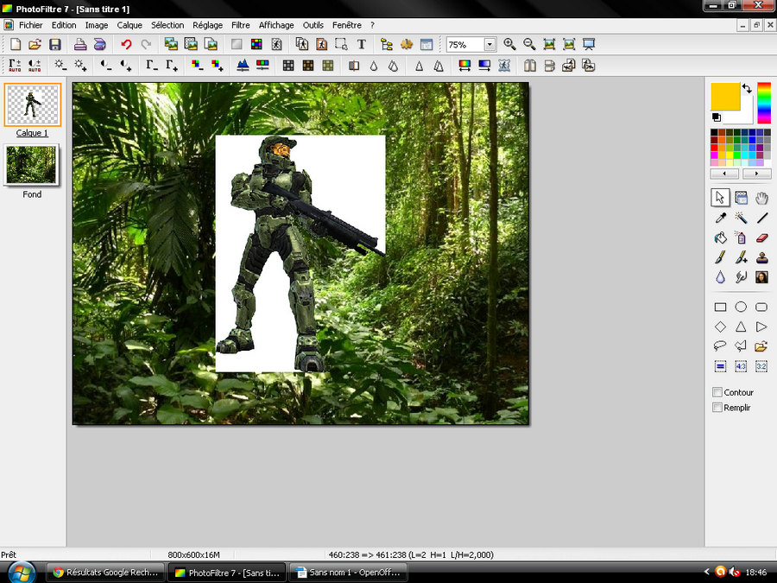The height and width of the screenshot is (583, 777).
Task: Open the Text tool (T icon)
Action: point(361,45)
